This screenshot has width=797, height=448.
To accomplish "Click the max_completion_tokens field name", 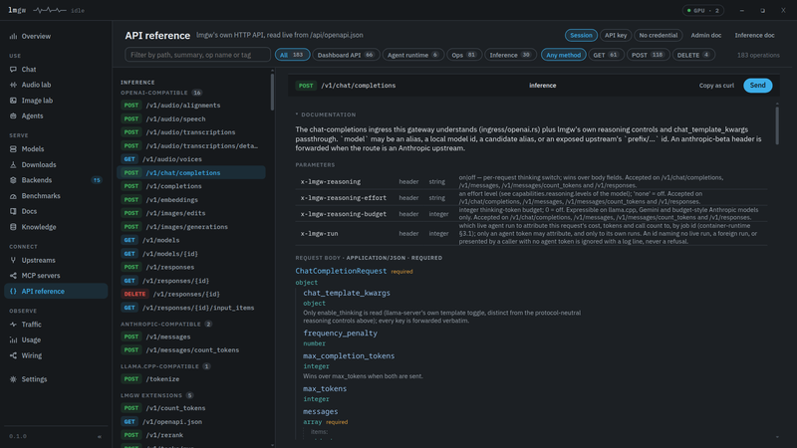I will (x=349, y=356).
